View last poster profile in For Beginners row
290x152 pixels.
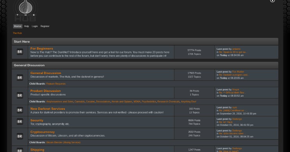point(236,49)
